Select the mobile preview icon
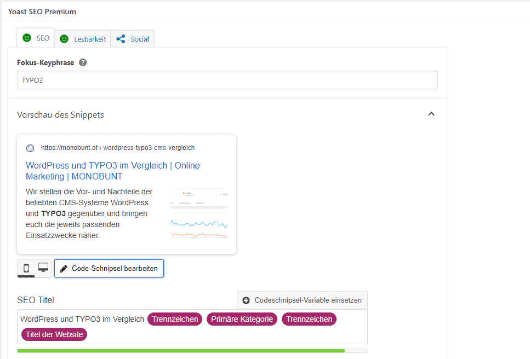The height and width of the screenshot is (359, 530). point(26,268)
